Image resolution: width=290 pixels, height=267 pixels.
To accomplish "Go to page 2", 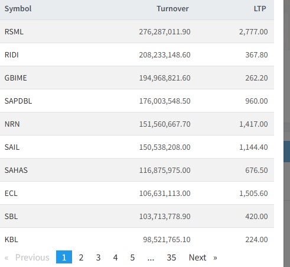I will click(81, 258).
